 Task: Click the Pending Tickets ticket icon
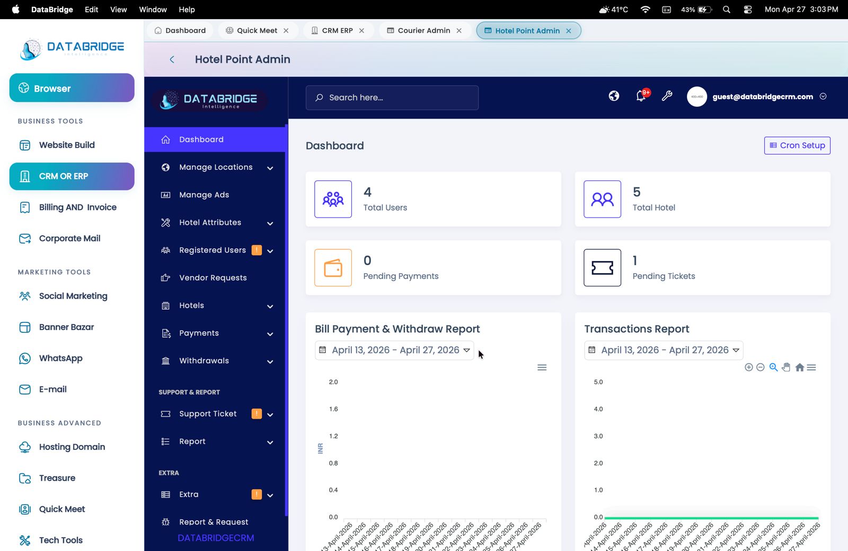(602, 268)
